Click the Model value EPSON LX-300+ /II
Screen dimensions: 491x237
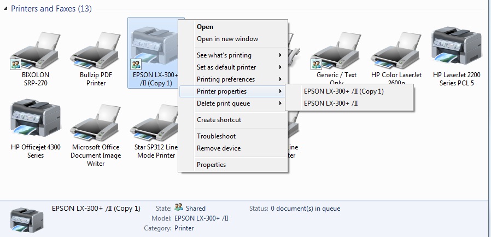(x=201, y=218)
